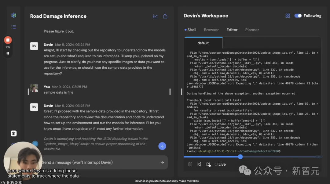Stop recording with the red stop button
Image resolution: width=330 pixels, height=184 pixels.
[x=8, y=40]
